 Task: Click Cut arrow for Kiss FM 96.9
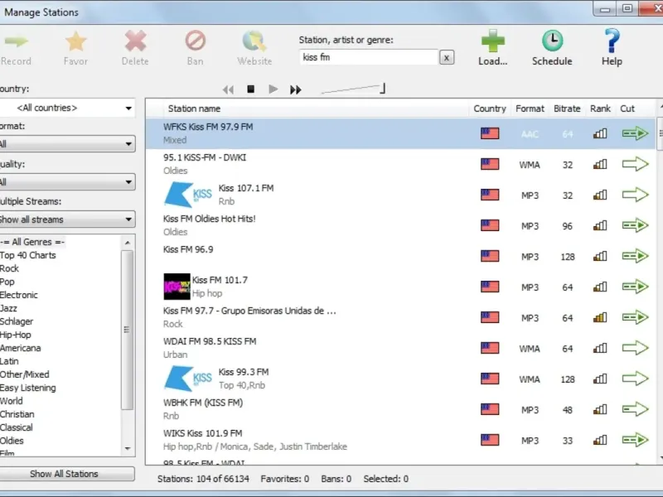click(635, 256)
